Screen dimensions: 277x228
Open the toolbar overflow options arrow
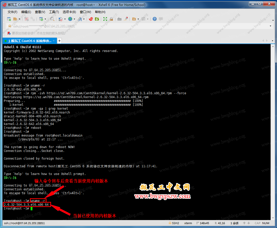coord(273,20)
